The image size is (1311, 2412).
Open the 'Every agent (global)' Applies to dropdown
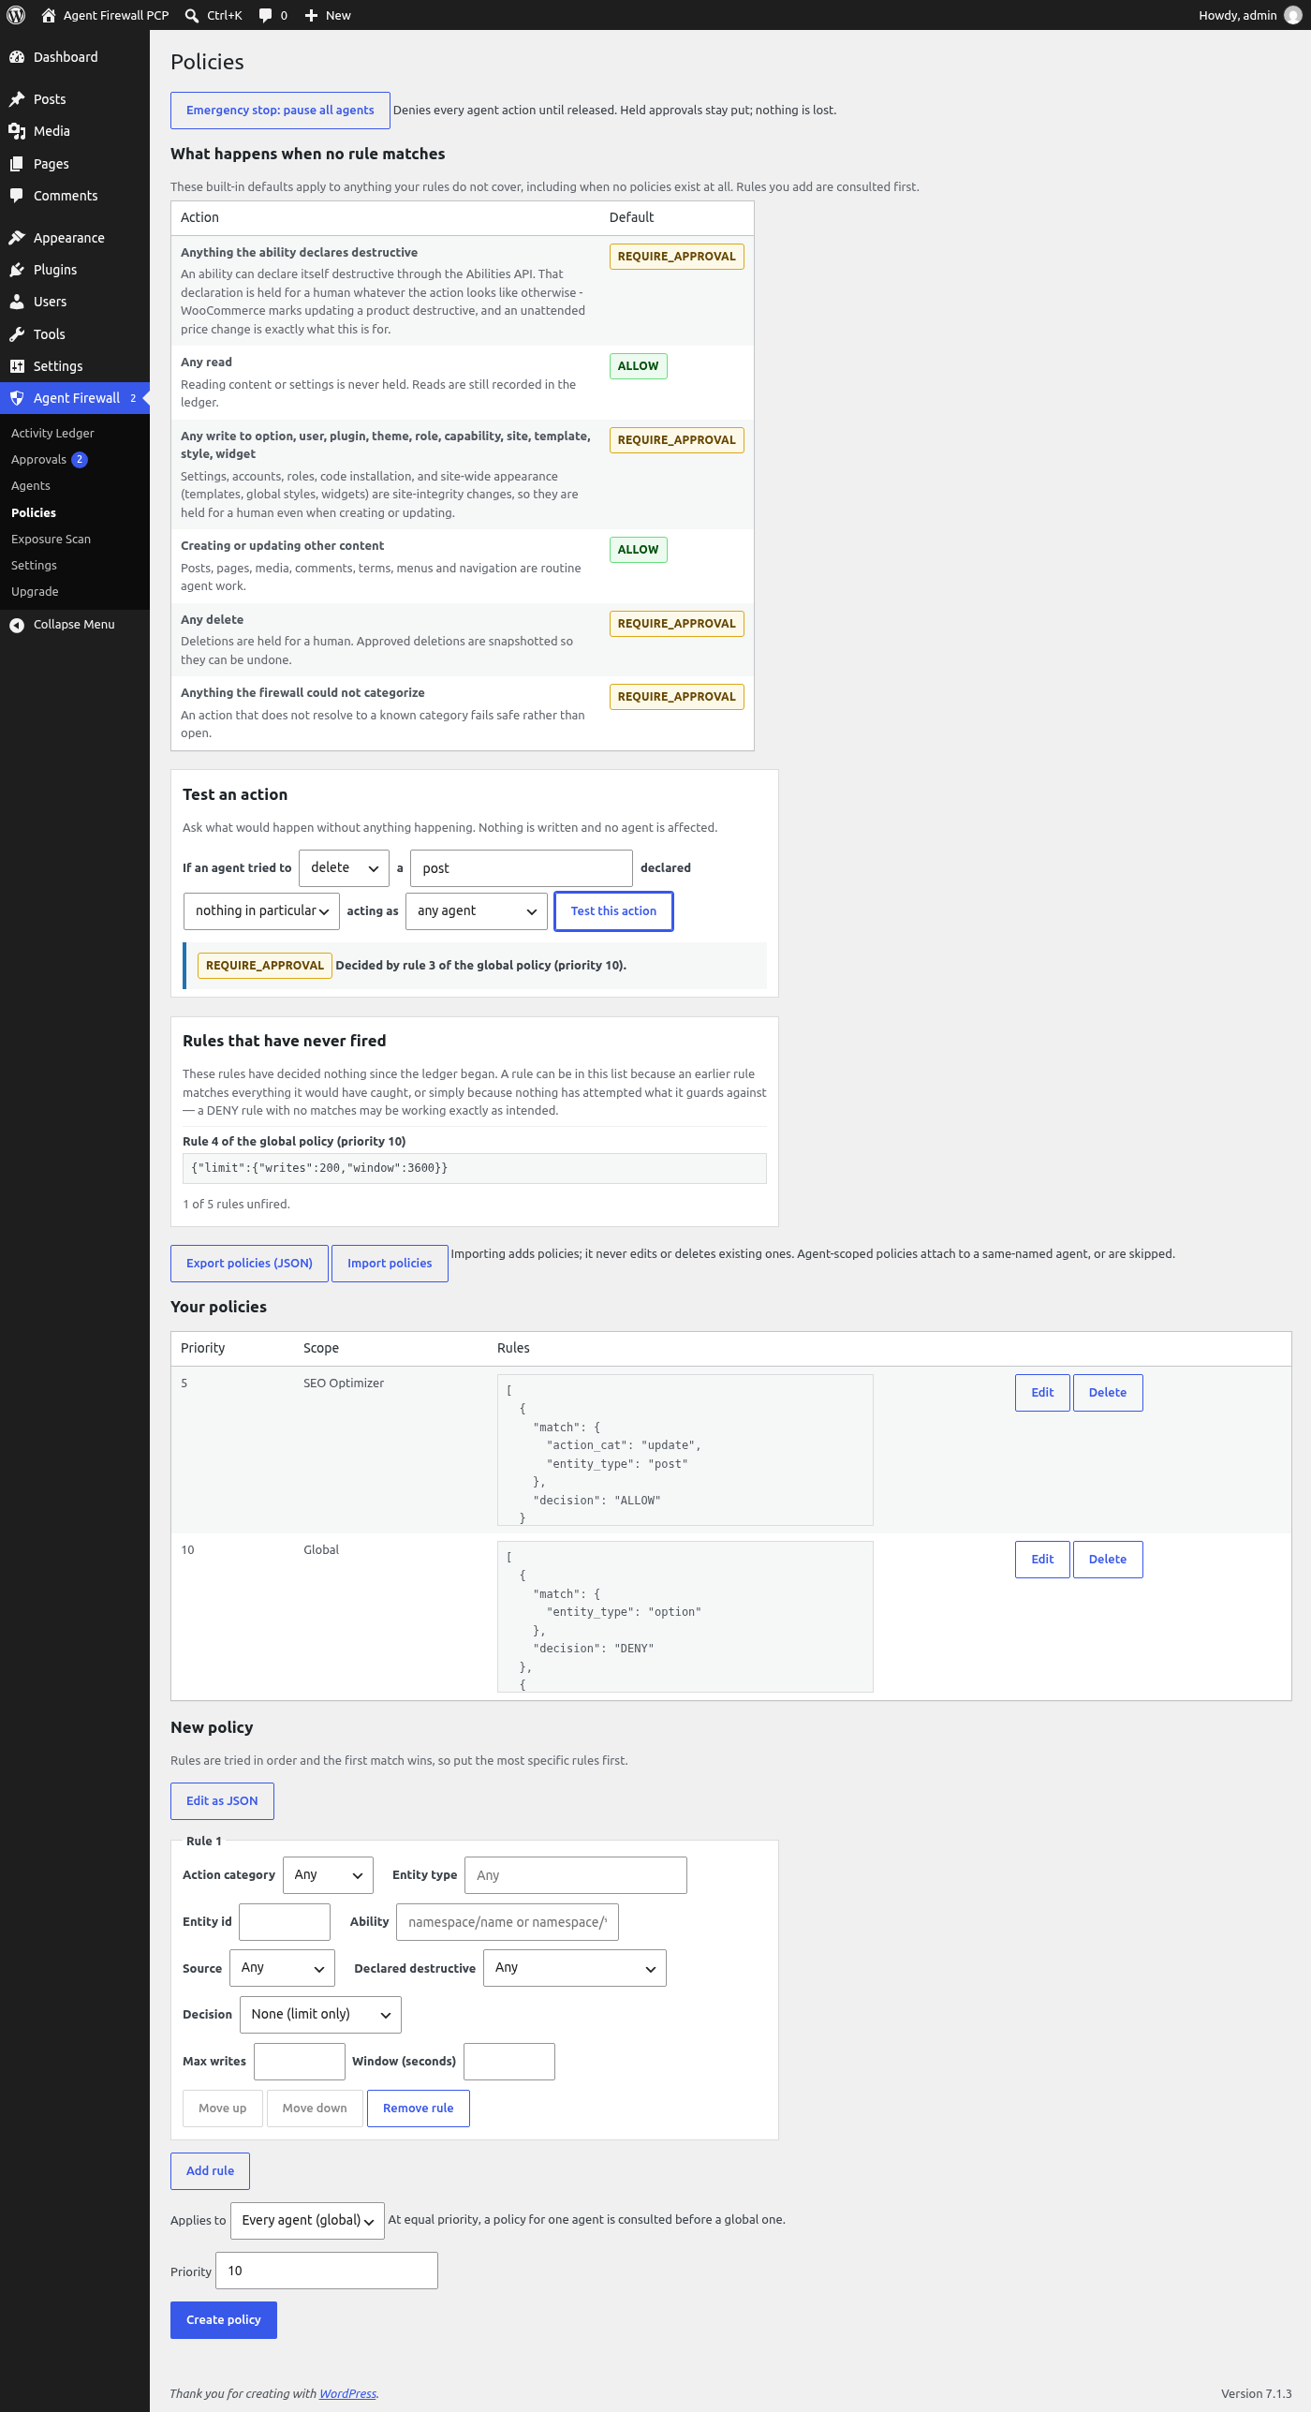click(307, 2221)
